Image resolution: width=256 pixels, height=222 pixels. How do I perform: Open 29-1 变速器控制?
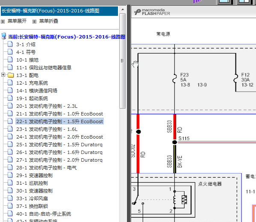pos(34,175)
